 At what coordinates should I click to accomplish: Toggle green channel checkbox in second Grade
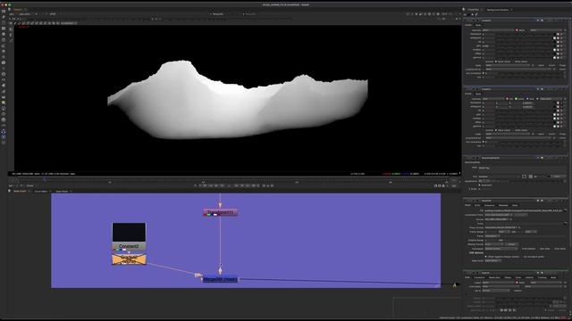pyautogui.click(x=517, y=99)
